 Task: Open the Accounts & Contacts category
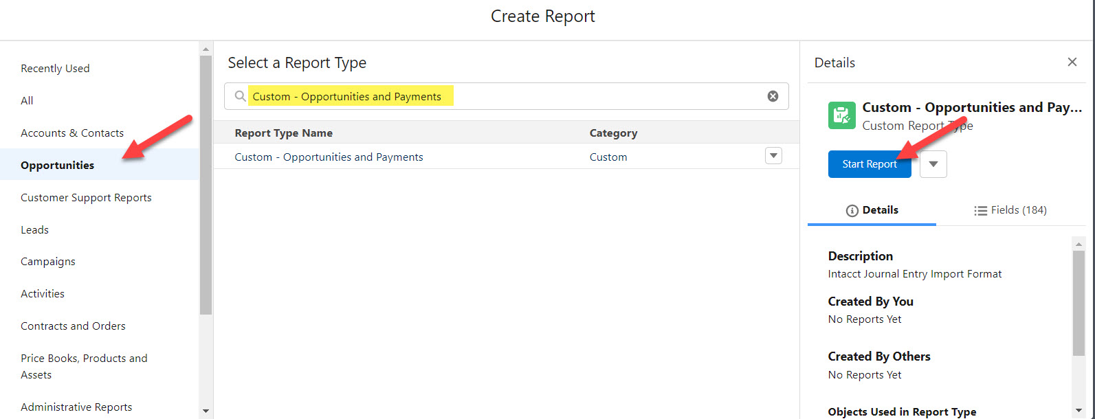(72, 133)
